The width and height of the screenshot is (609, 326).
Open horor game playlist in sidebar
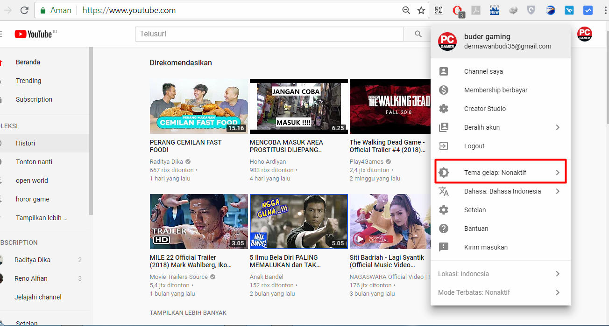[x=44, y=199]
